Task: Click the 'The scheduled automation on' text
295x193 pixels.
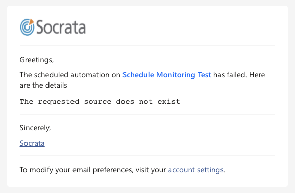Action: pyautogui.click(x=70, y=75)
